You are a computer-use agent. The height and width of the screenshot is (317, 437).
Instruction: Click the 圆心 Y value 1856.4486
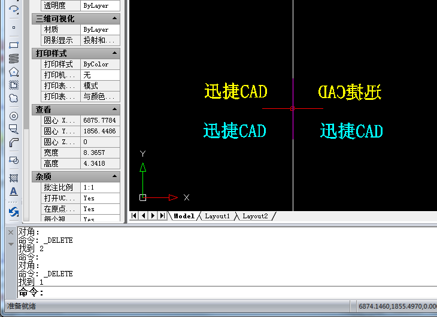pyautogui.click(x=100, y=131)
